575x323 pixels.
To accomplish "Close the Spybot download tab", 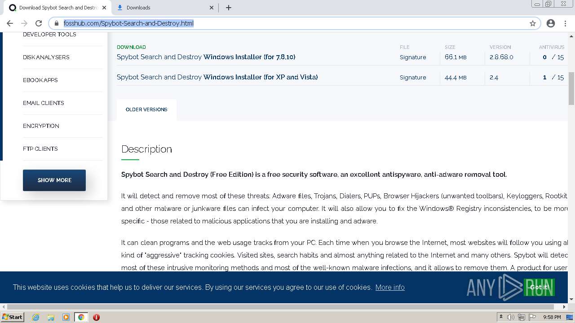I will tap(104, 8).
